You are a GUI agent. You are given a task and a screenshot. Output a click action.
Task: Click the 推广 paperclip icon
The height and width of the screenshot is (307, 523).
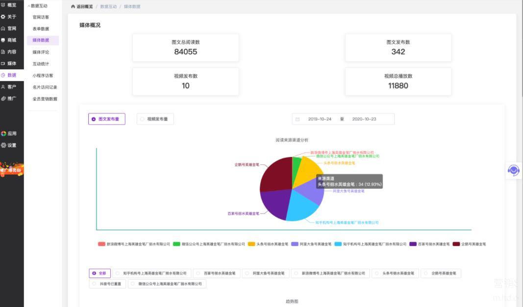(x=3, y=98)
